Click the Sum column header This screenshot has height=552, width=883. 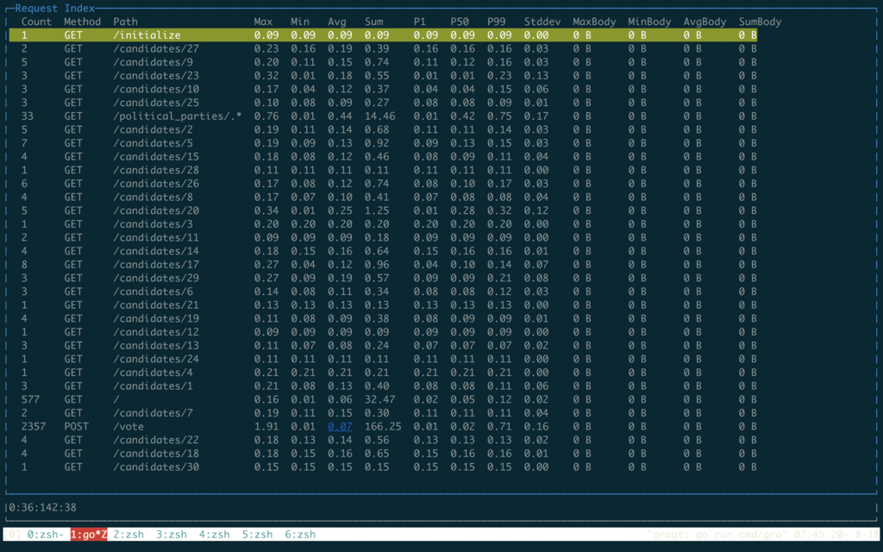point(374,22)
